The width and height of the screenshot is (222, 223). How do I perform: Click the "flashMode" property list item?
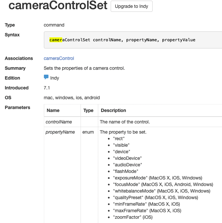click(x=125, y=171)
